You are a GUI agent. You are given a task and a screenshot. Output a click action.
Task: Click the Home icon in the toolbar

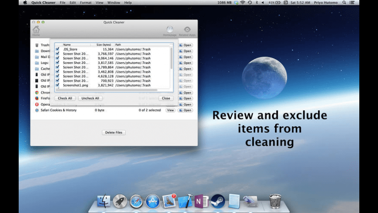(36, 30)
